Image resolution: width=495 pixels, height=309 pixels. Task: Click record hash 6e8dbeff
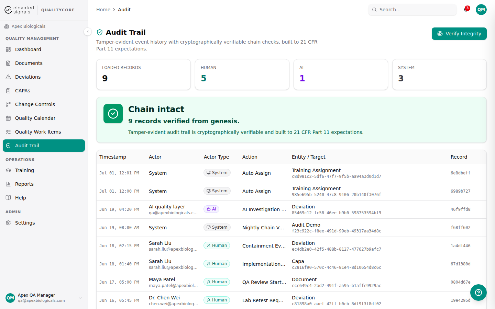461,173
